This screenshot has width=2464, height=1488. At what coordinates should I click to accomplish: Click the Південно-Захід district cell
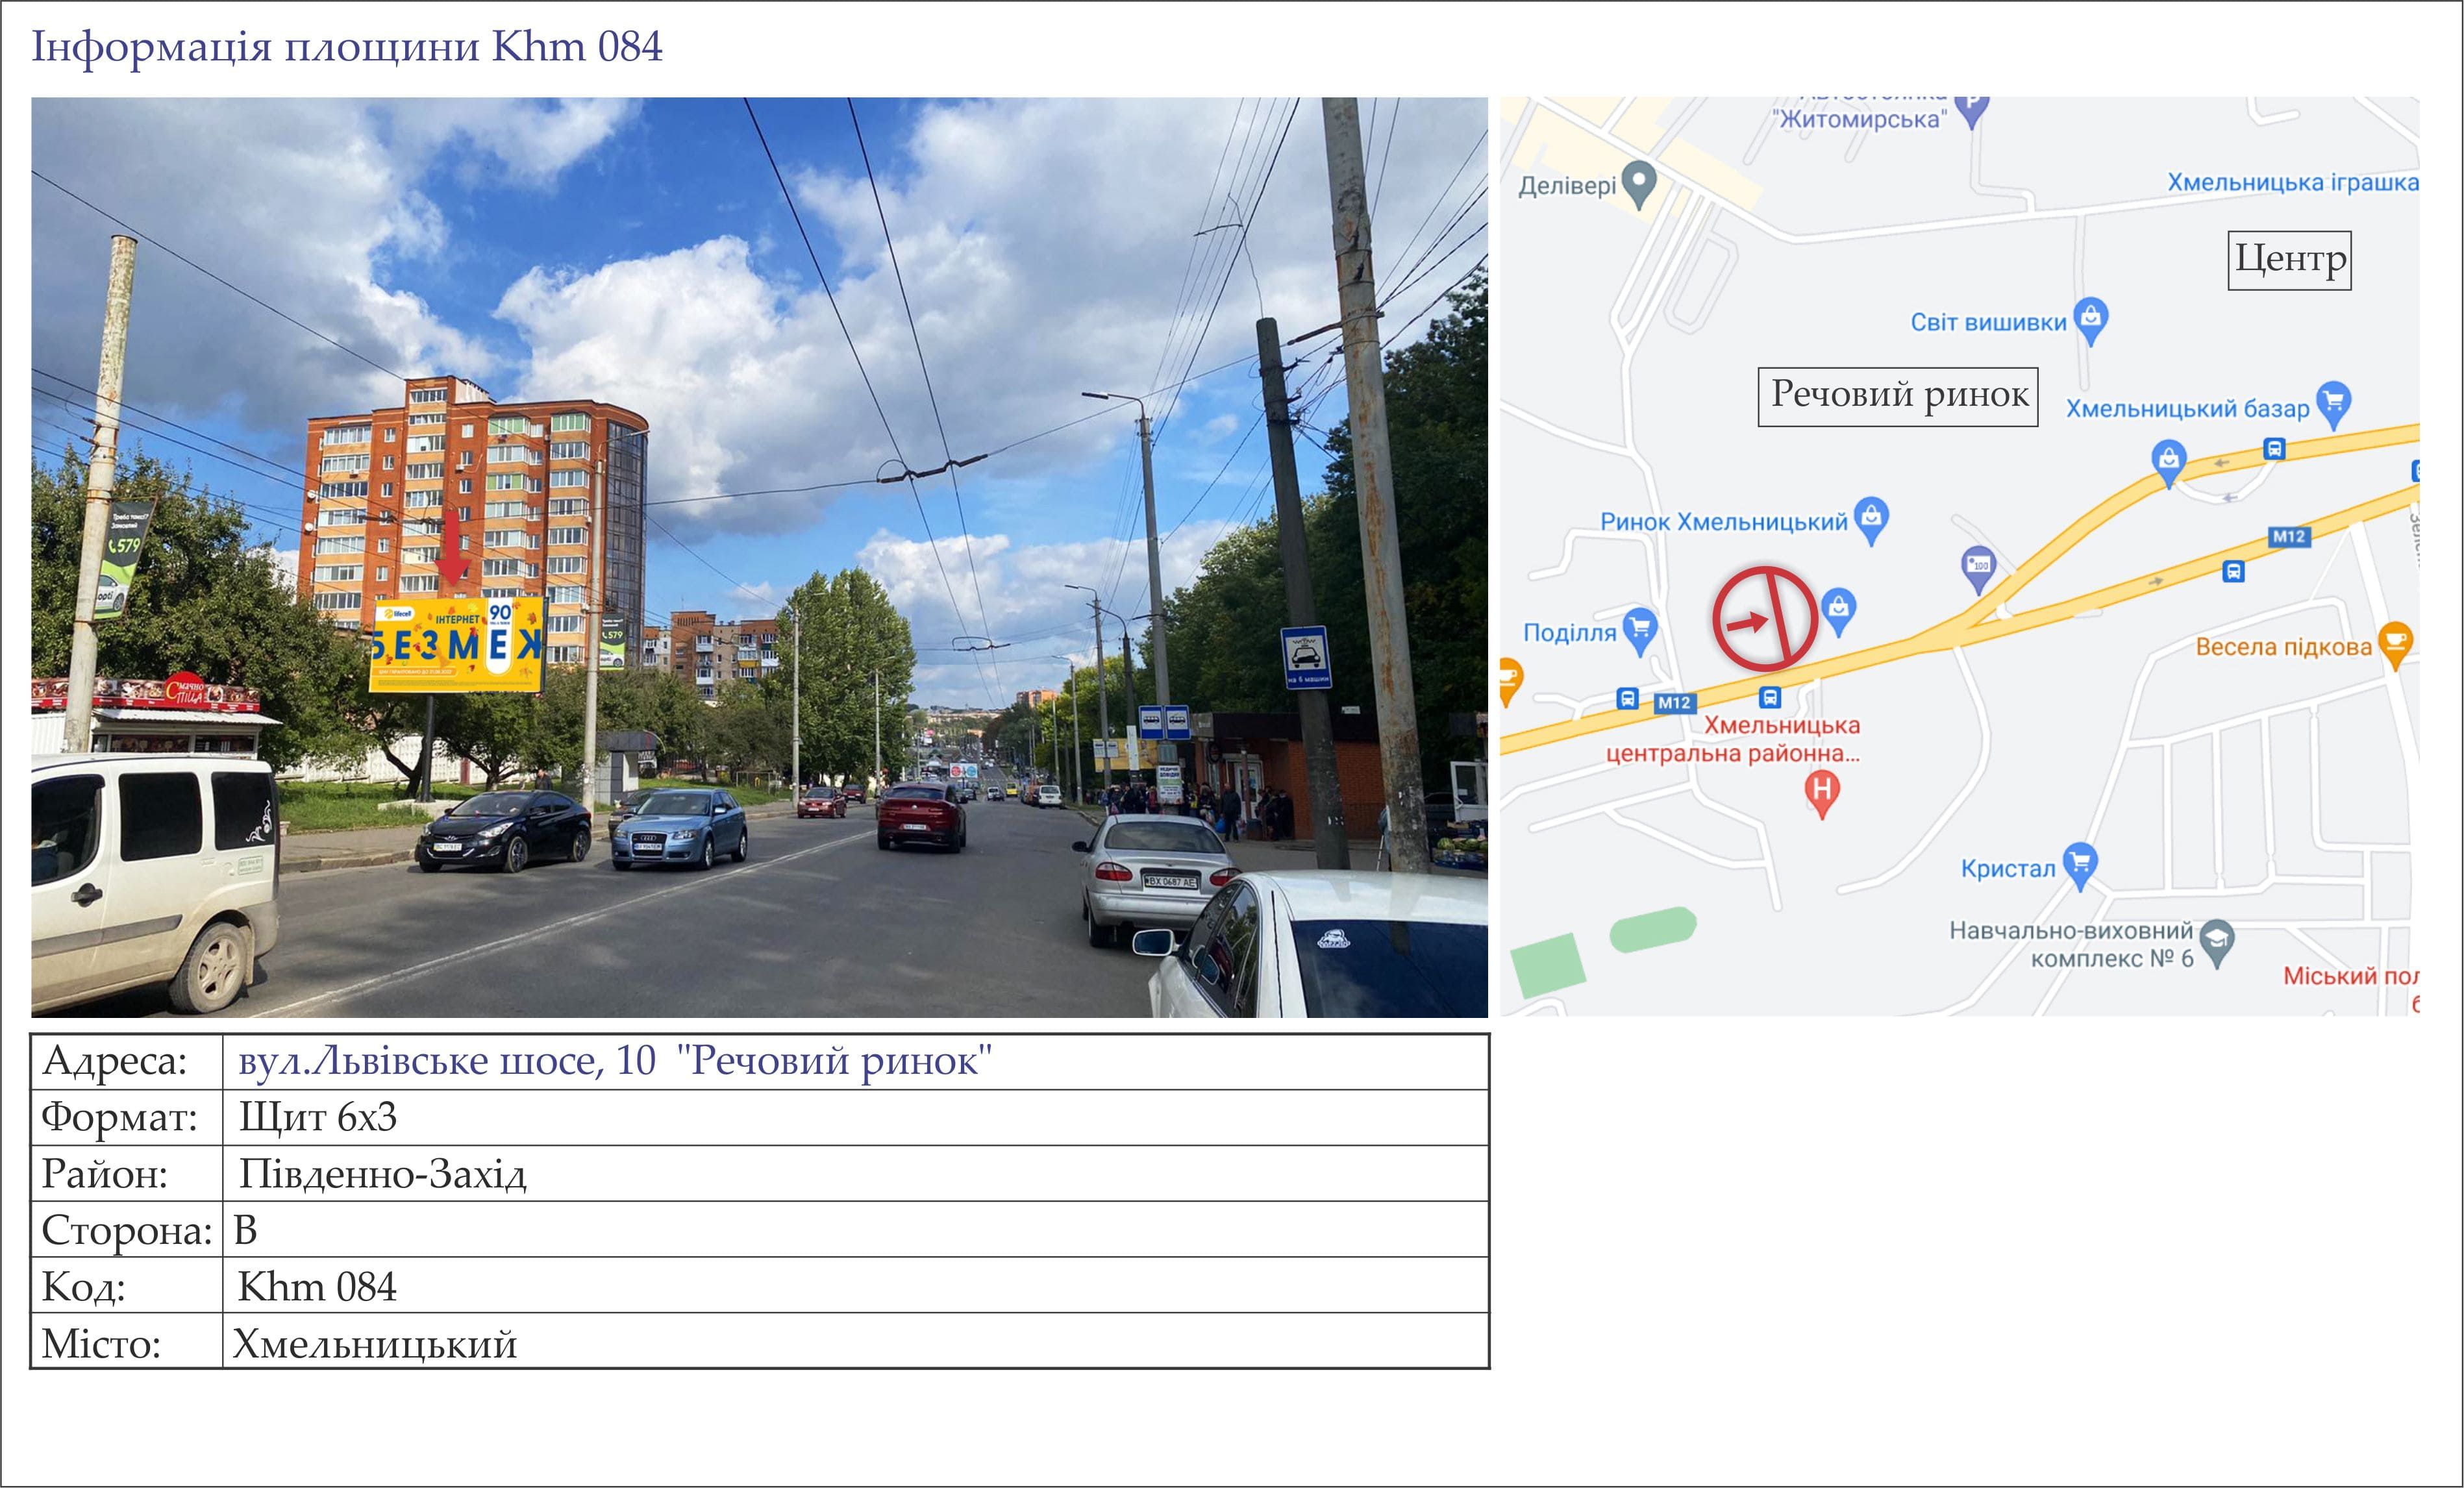point(855,1174)
